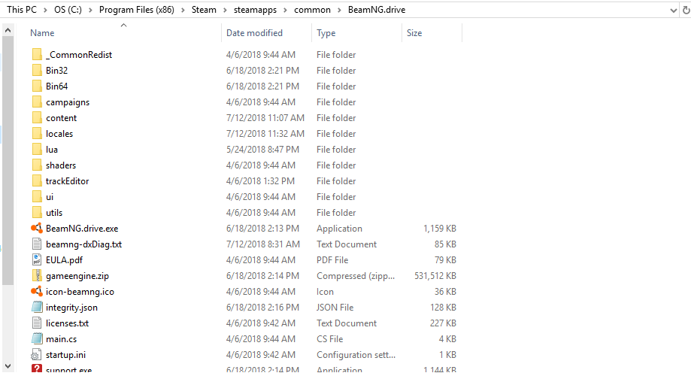
Task: Sort by the Type column header
Action: (326, 33)
